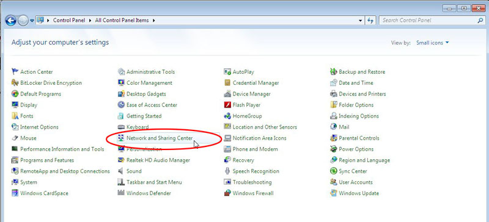Open Network and Sharing Center link
Screen dimensions: 489x222
(160, 138)
